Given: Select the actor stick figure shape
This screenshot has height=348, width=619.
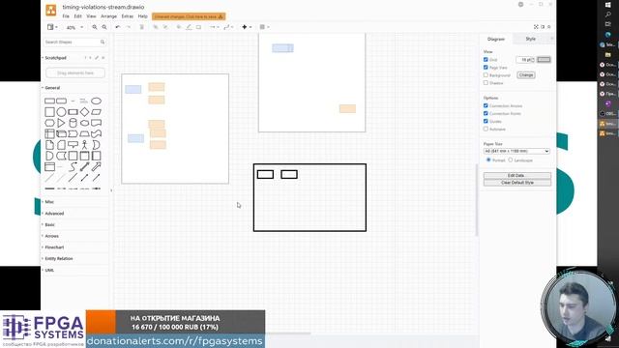Looking at the screenshot, I should 84,145.
